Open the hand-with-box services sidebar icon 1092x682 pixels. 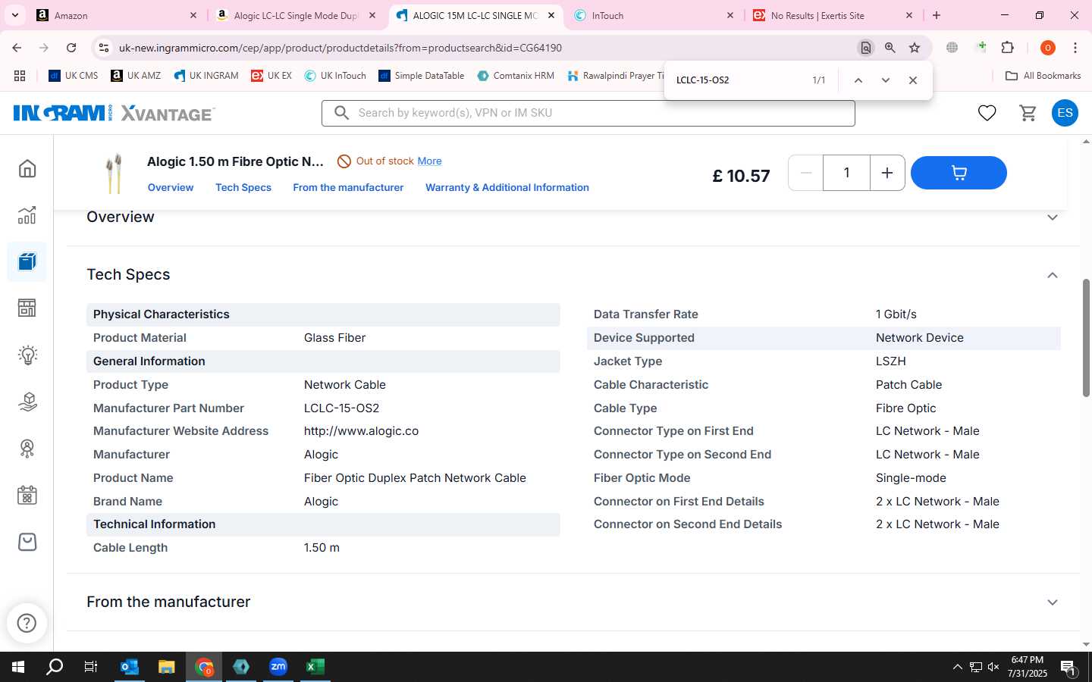(x=27, y=402)
